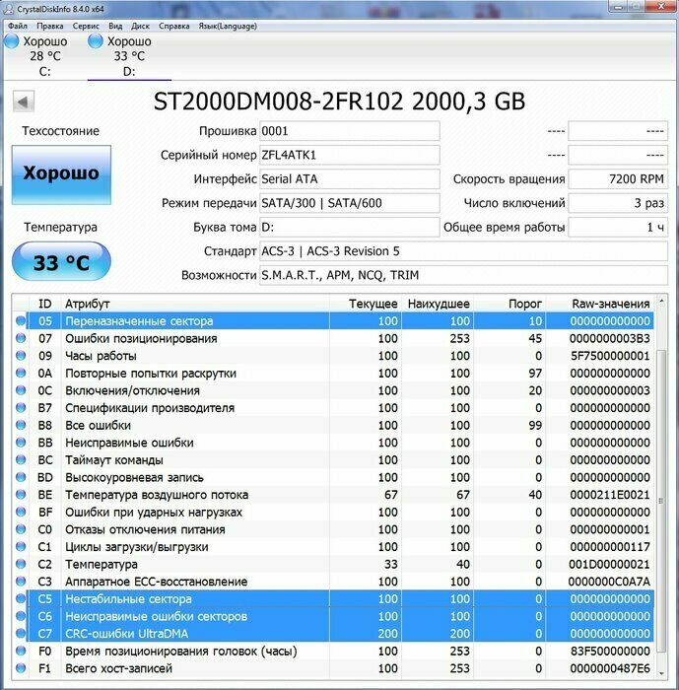This screenshot has width=679, height=690.
Task: Click the S.M.A.R.T., APM, NCQ, TRIM field
Action: coord(463,275)
